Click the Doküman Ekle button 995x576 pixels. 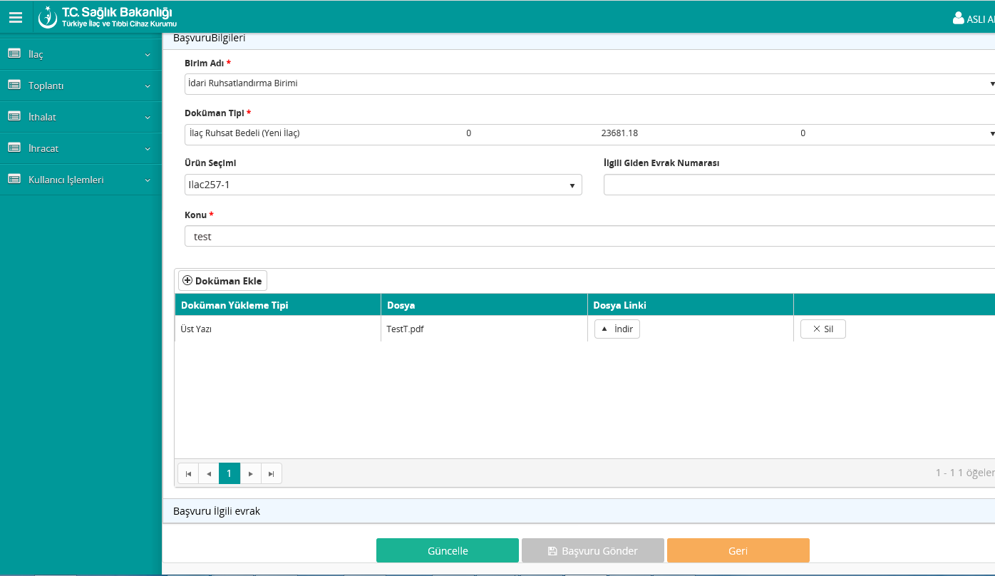pos(222,281)
